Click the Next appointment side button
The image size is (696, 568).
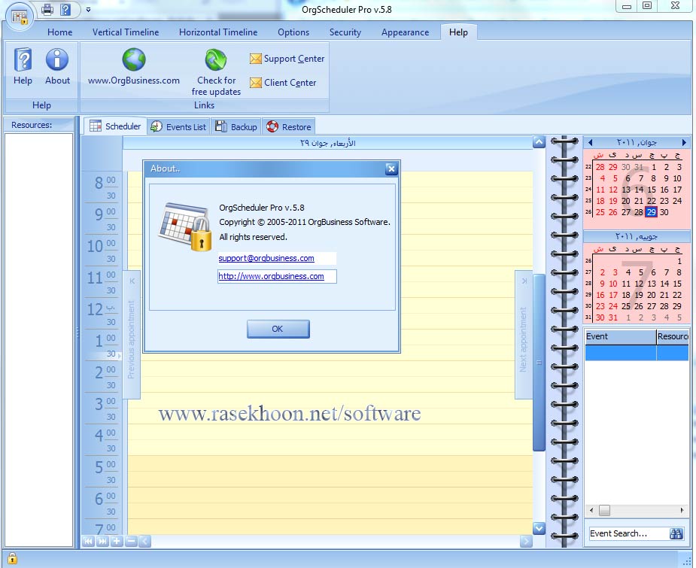click(x=524, y=335)
